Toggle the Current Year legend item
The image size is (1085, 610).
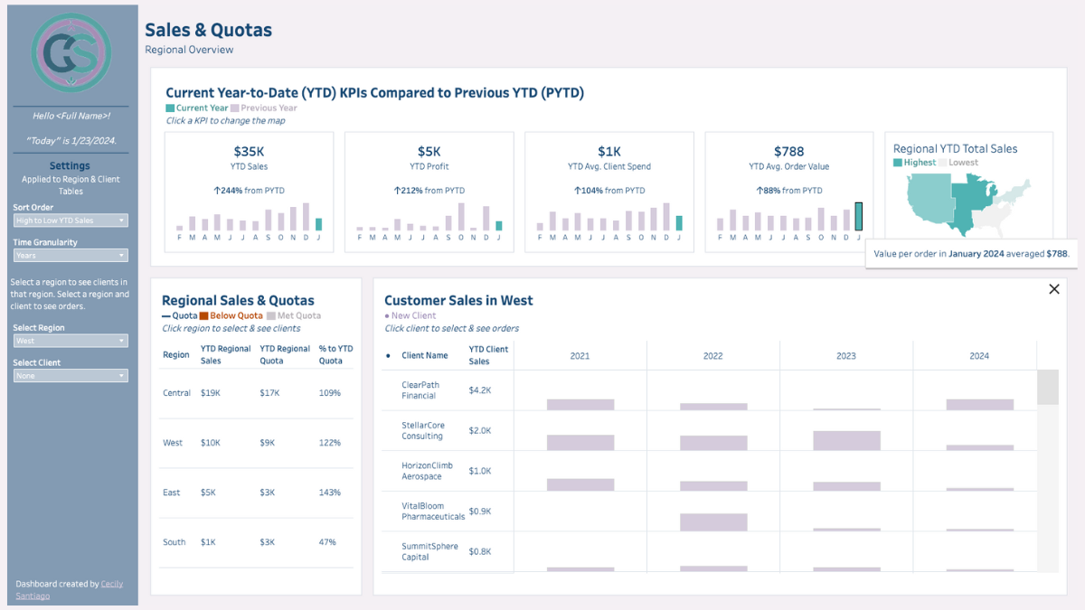(x=193, y=106)
